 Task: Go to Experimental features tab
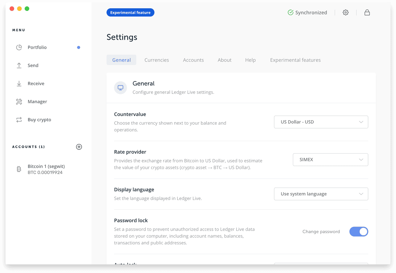click(x=295, y=60)
